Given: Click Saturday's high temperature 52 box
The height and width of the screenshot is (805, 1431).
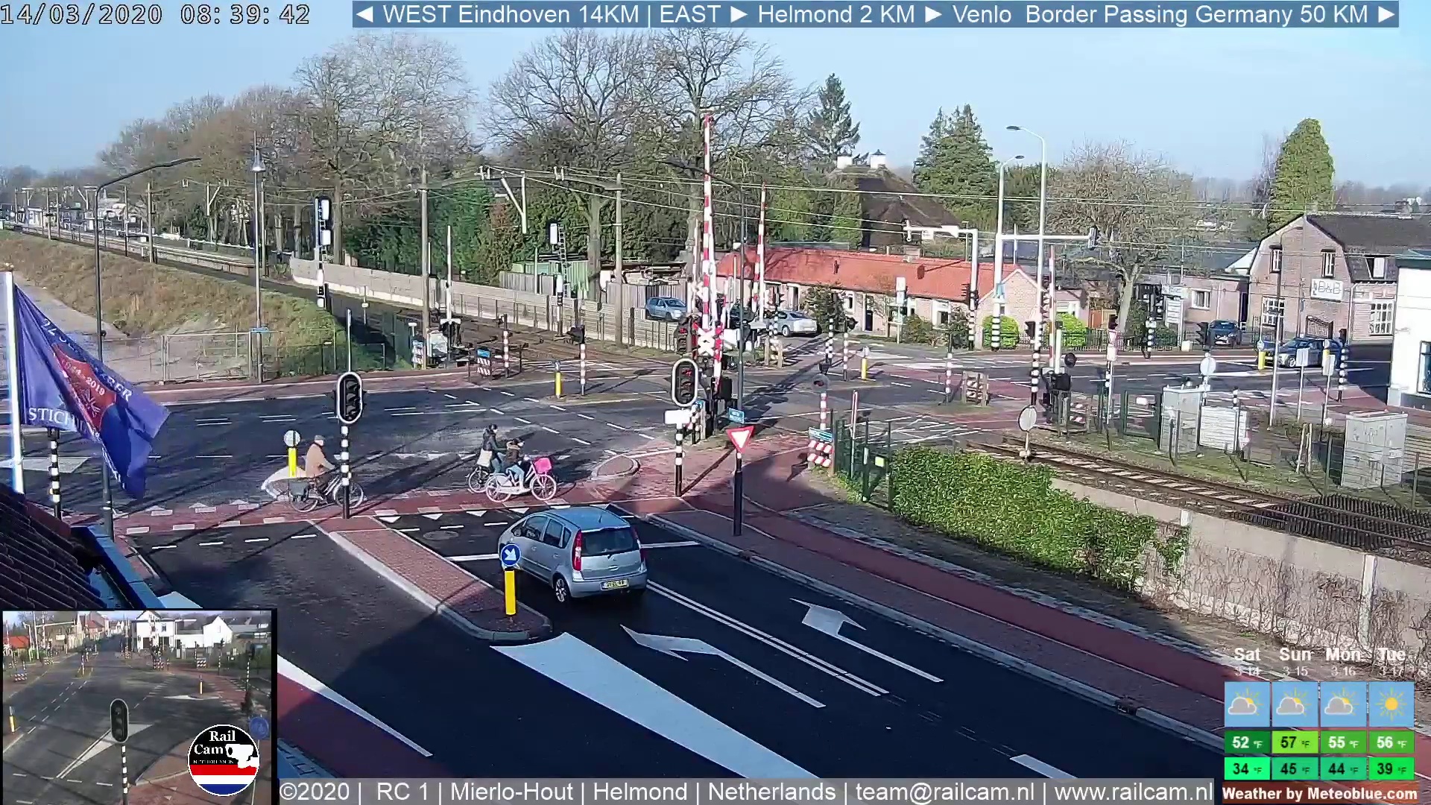Looking at the screenshot, I should 1246,742.
